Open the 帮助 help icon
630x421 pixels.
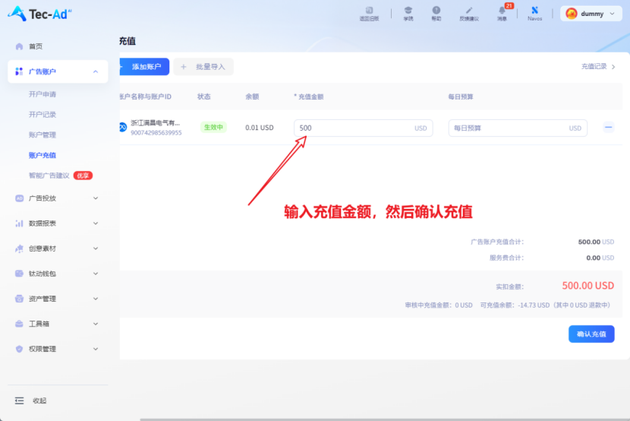click(x=436, y=11)
